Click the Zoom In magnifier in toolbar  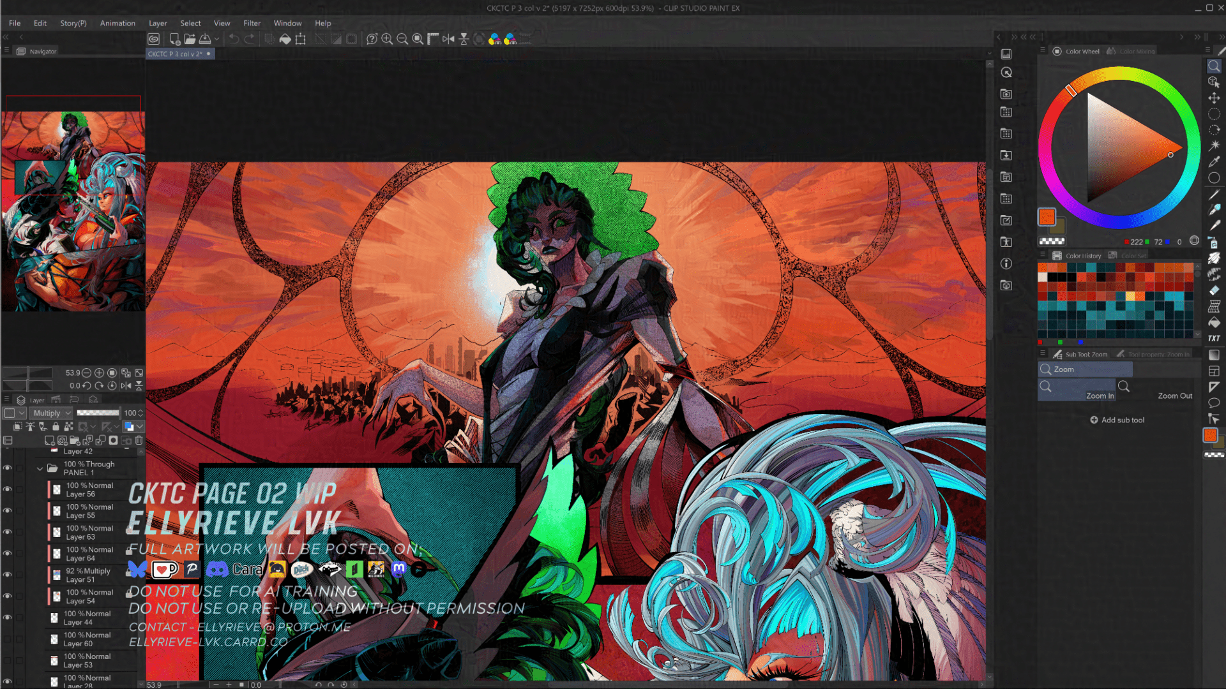[387, 39]
